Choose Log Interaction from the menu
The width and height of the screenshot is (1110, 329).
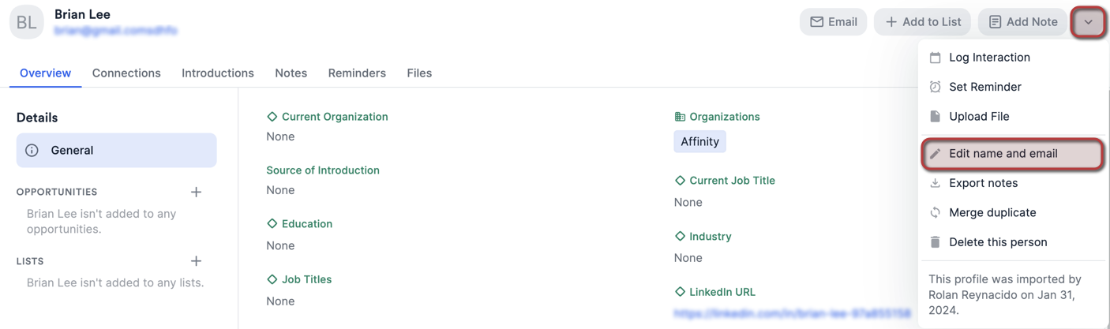click(x=989, y=58)
